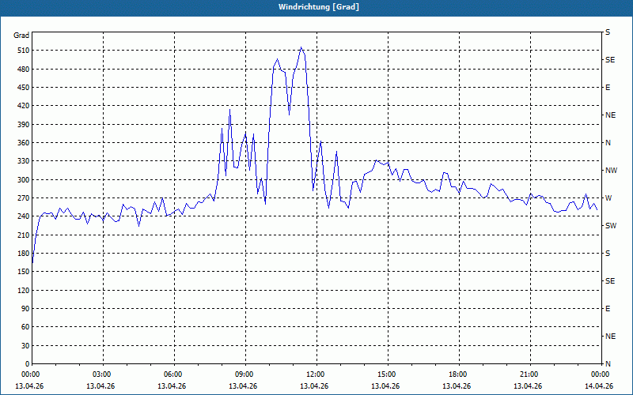Pick the 09:00 time axis label
Image resolution: width=633 pixels, height=395 pixels.
(x=244, y=374)
